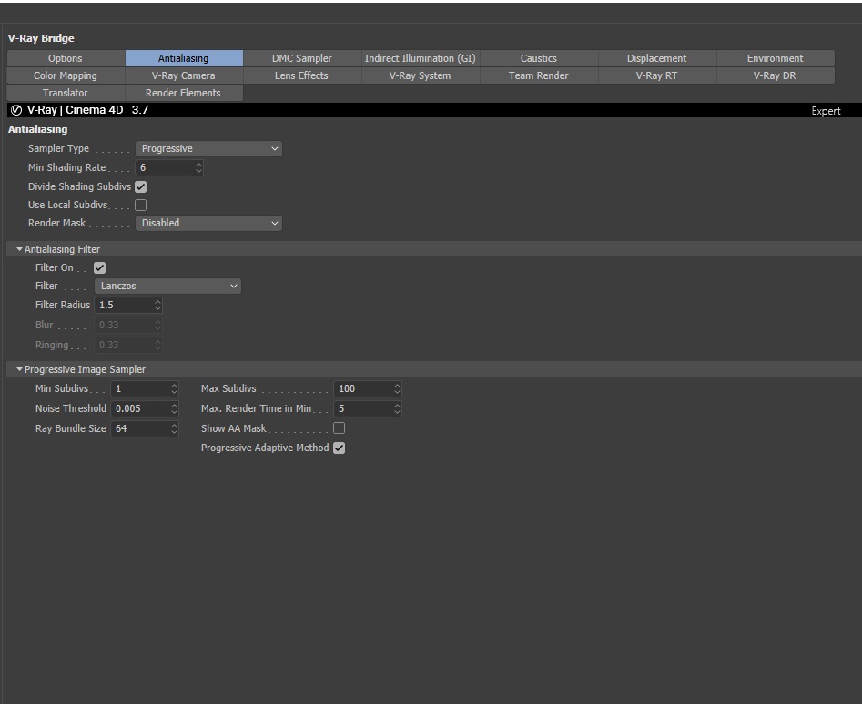The height and width of the screenshot is (704, 862).
Task: Click the Ray Bundle Size stepper arrows
Action: pos(174,429)
